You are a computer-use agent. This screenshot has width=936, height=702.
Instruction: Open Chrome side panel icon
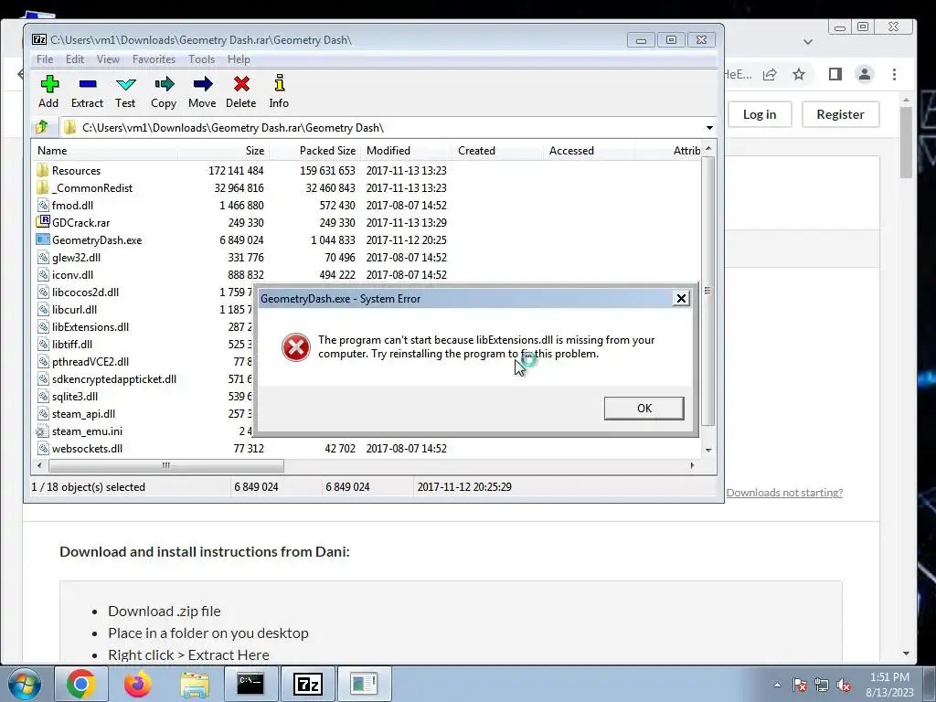tap(835, 74)
